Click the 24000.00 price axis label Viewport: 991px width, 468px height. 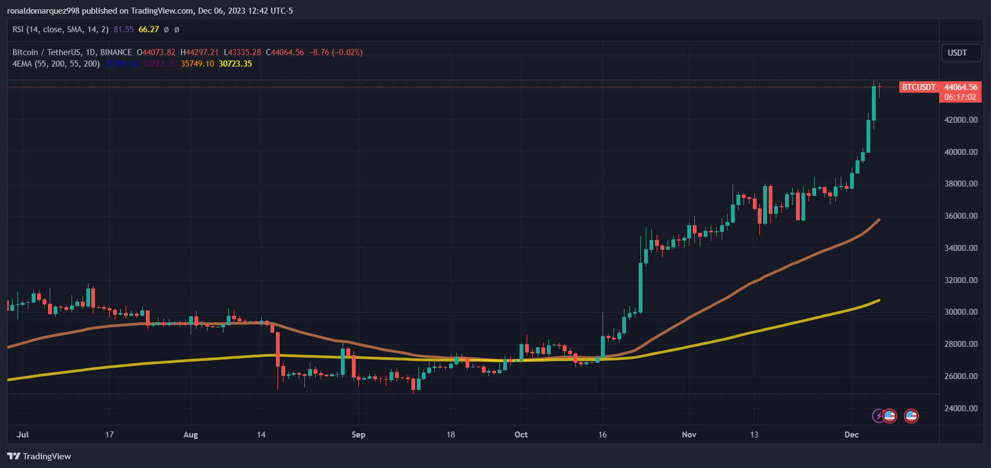961,409
